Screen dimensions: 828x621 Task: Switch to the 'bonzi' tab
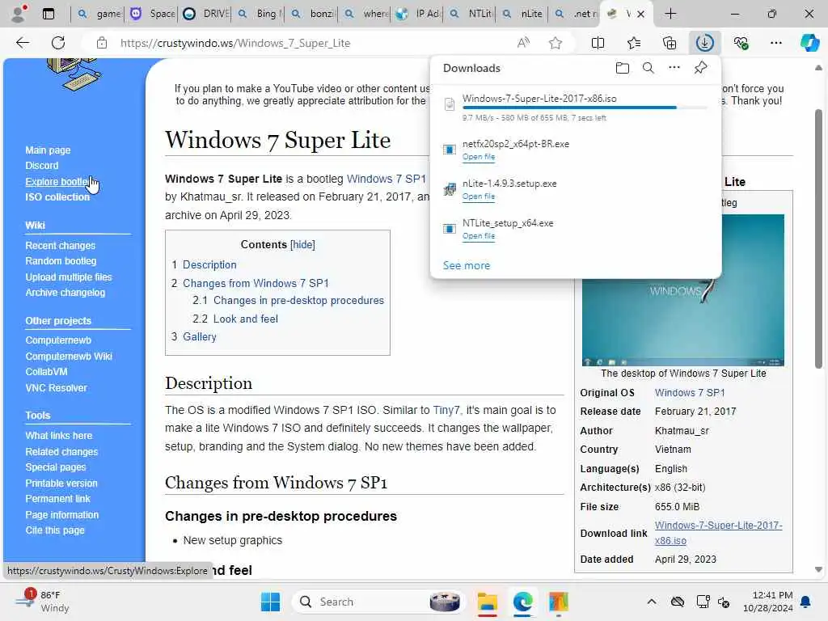311,14
